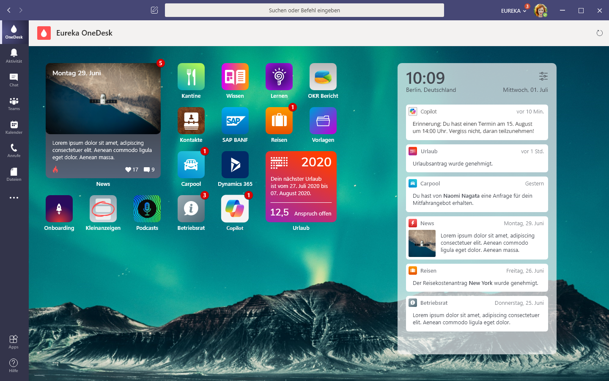The image size is (609, 381).
Task: Open the Urlaub approved notification
Action: [477, 158]
